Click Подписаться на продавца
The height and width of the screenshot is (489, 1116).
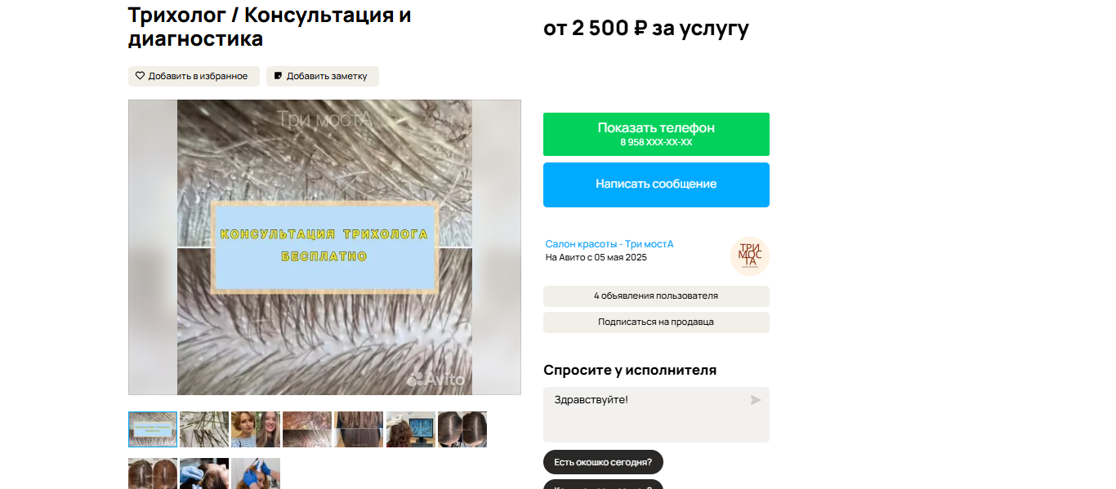(x=656, y=322)
